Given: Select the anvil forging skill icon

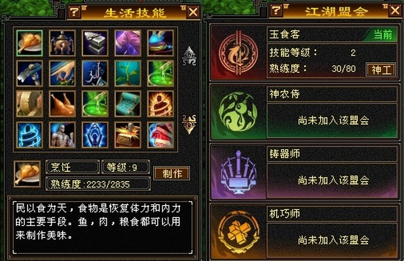Looking at the screenshot, I should [x=95, y=43].
